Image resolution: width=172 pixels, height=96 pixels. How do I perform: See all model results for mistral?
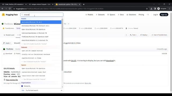(x=41, y=44)
